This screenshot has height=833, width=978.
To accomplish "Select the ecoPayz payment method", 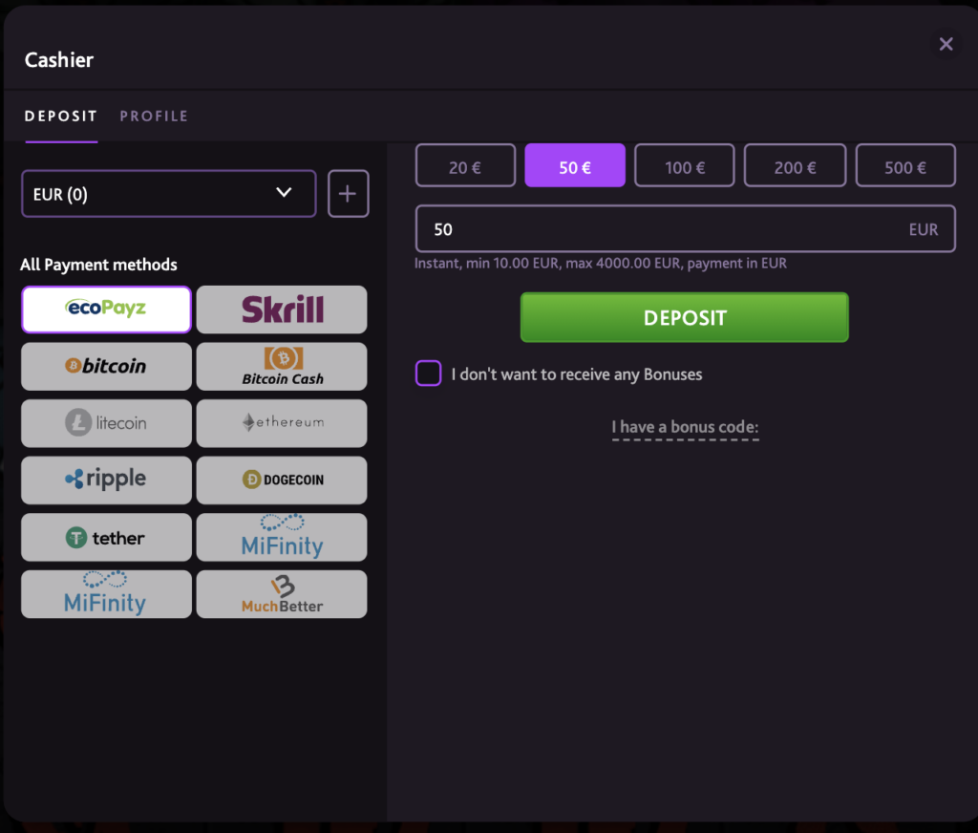I will point(106,310).
